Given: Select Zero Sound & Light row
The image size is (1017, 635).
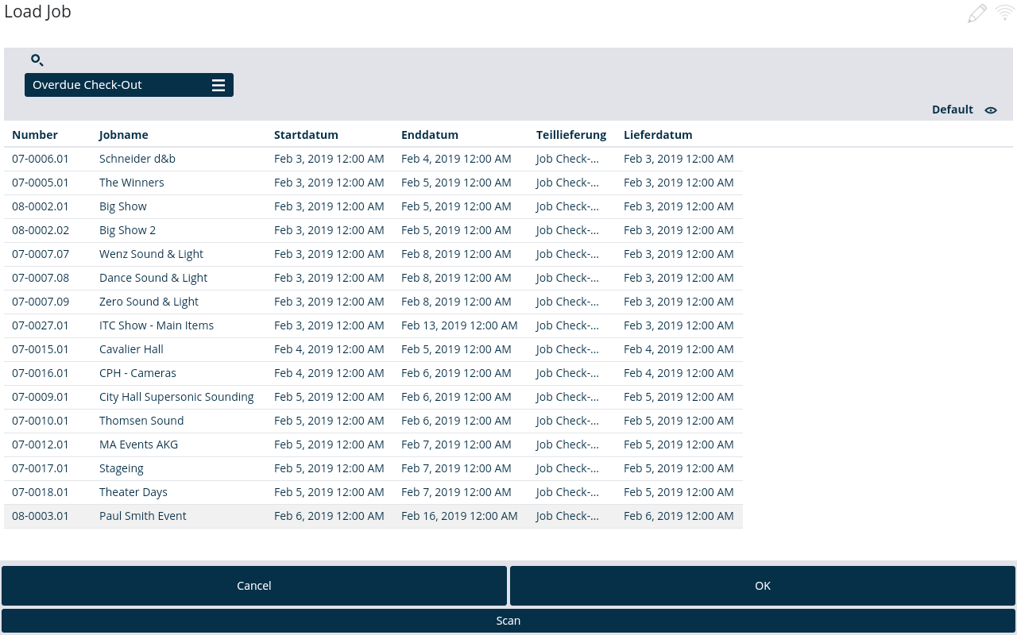Looking at the screenshot, I should coord(373,302).
